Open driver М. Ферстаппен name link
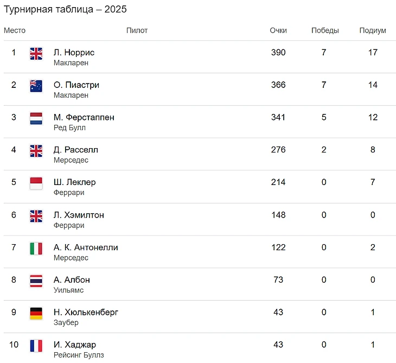The height and width of the screenshot is (363, 396). (84, 117)
